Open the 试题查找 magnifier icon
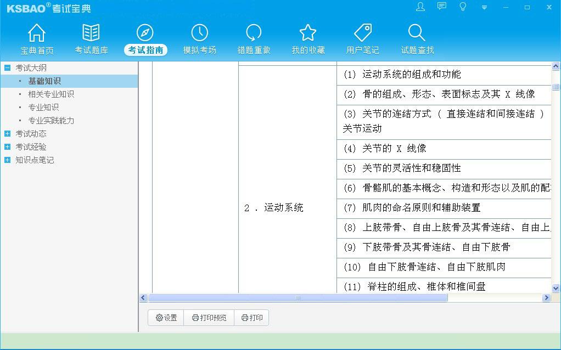 click(x=417, y=33)
